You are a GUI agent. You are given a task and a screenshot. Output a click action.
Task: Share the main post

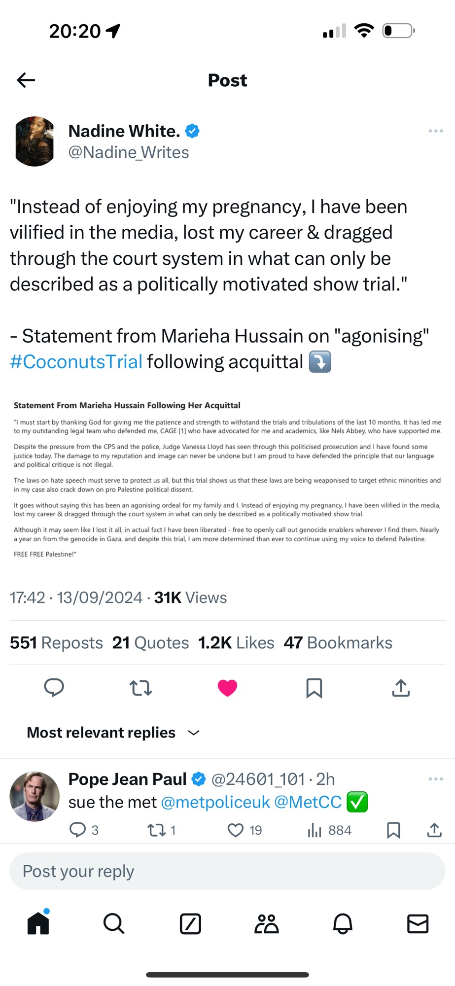tap(401, 688)
